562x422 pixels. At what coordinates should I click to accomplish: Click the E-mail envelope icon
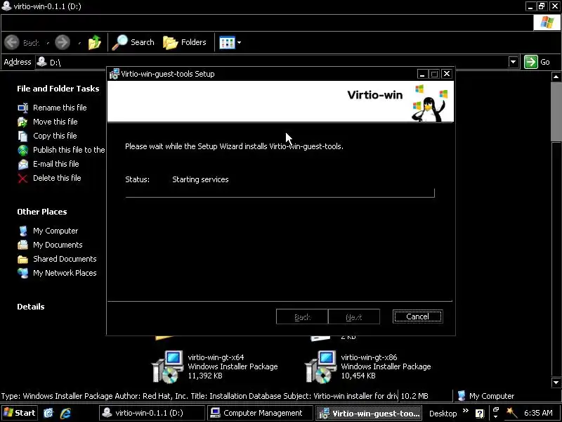pyautogui.click(x=23, y=164)
